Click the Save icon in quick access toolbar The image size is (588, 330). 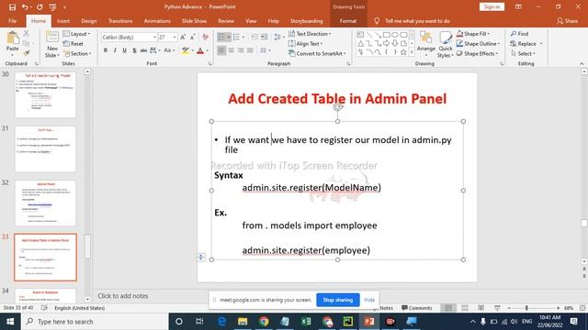point(12,7)
